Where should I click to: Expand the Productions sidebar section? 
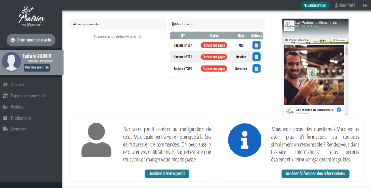[21, 118]
